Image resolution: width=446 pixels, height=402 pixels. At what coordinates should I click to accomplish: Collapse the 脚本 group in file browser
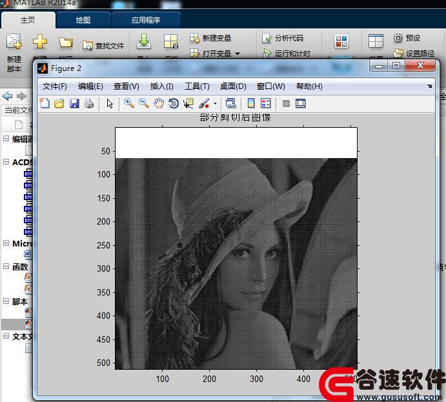pos(6,301)
